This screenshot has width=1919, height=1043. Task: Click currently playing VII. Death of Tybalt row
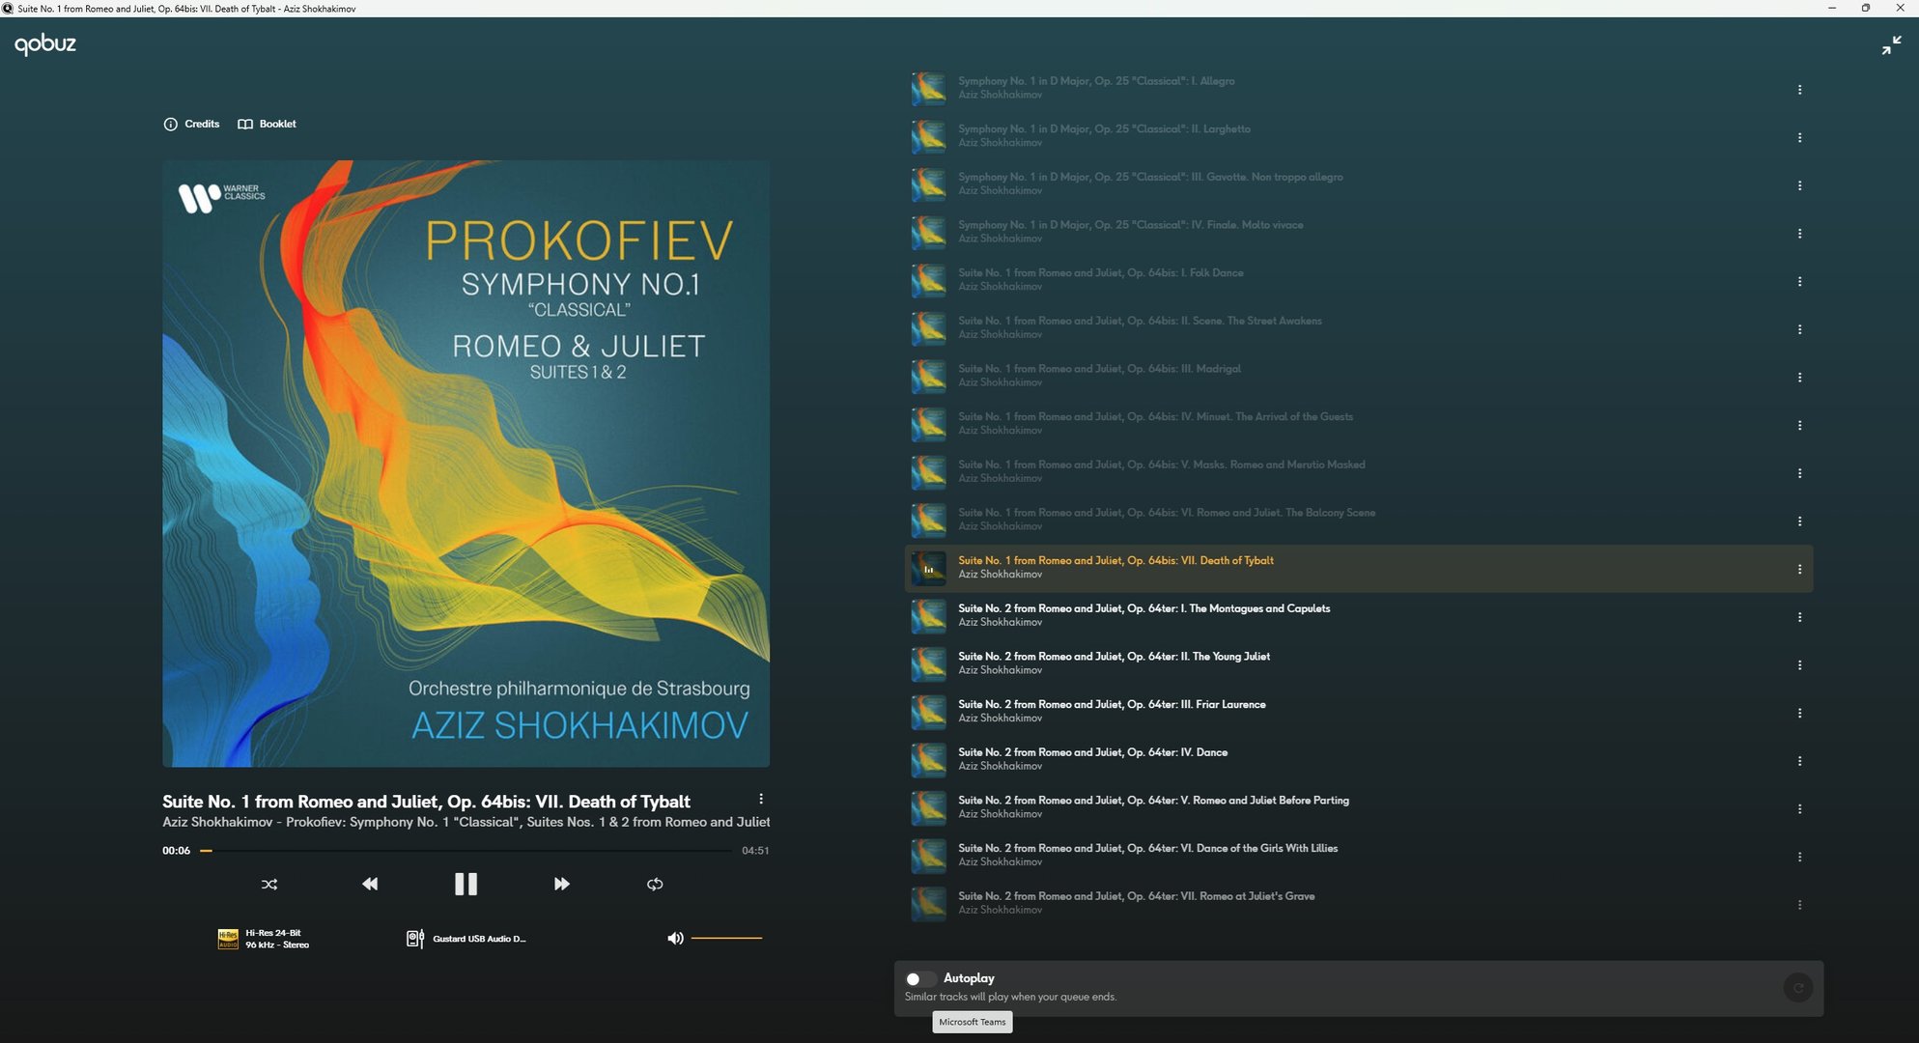pos(1359,568)
